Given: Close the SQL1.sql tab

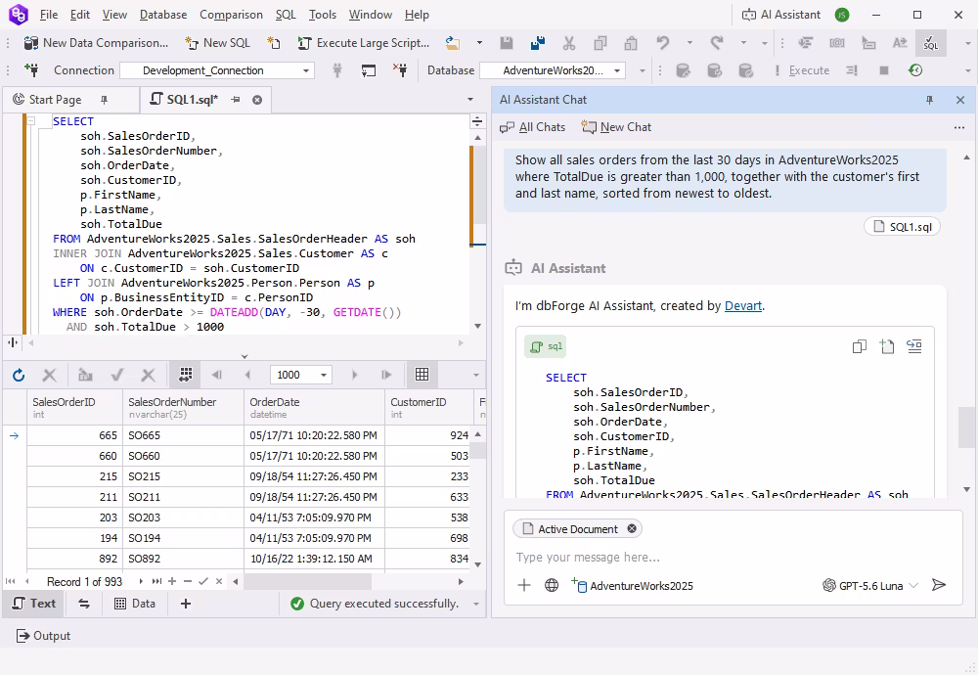Looking at the screenshot, I should coord(257,100).
